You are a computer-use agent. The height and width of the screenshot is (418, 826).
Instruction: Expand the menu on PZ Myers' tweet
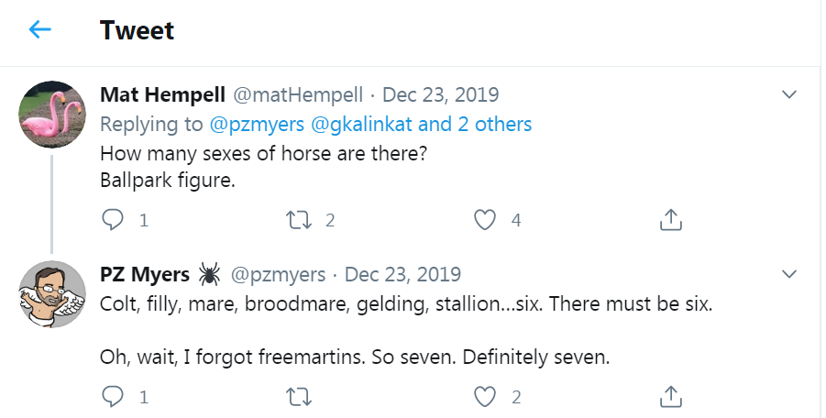pos(788,274)
